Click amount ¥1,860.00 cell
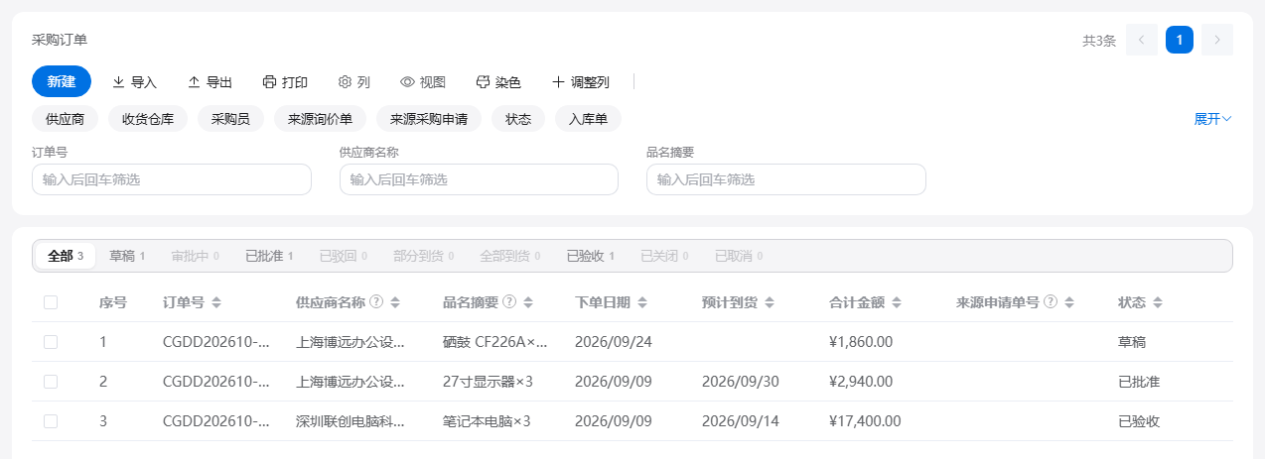 861,342
